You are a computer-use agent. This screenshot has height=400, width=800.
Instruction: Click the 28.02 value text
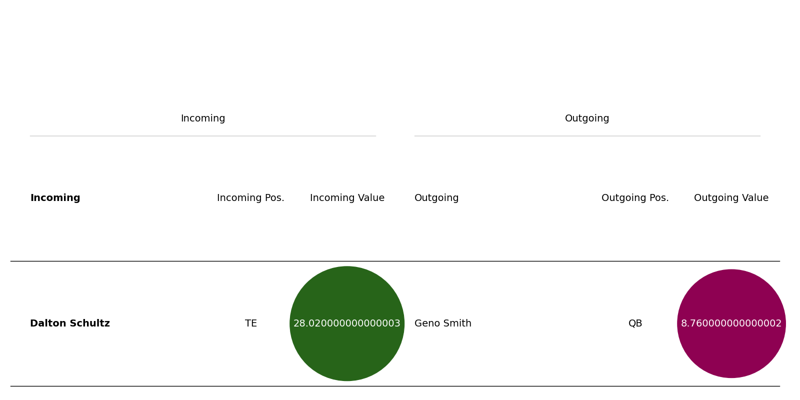347,323
